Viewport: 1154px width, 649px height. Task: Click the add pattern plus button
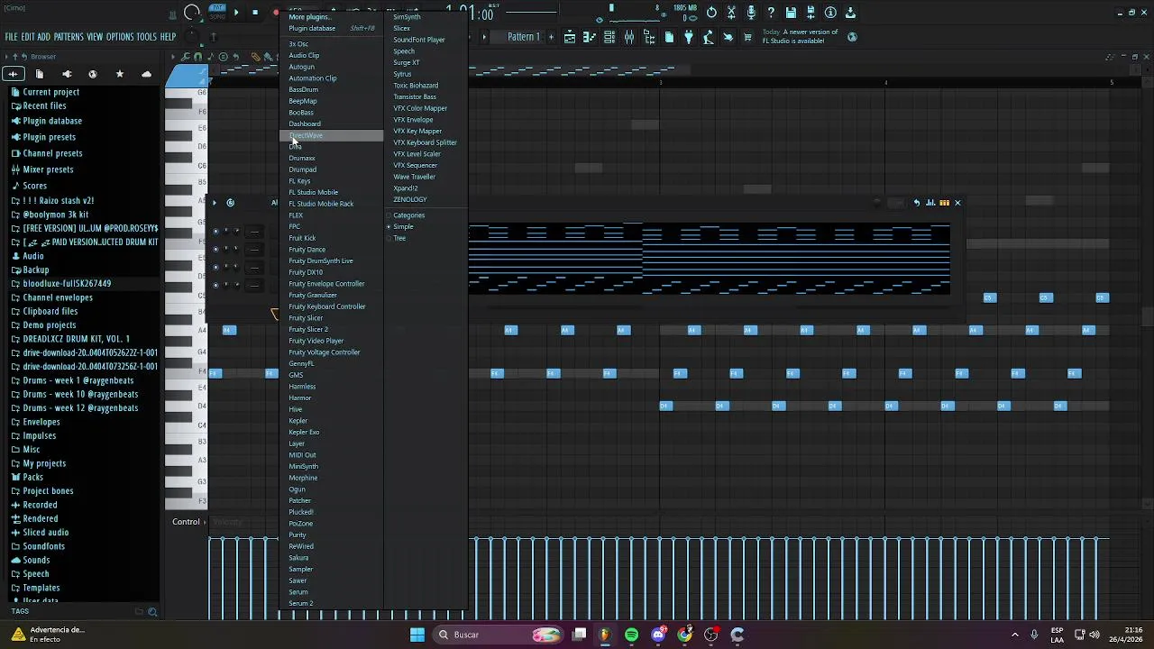[x=549, y=37]
